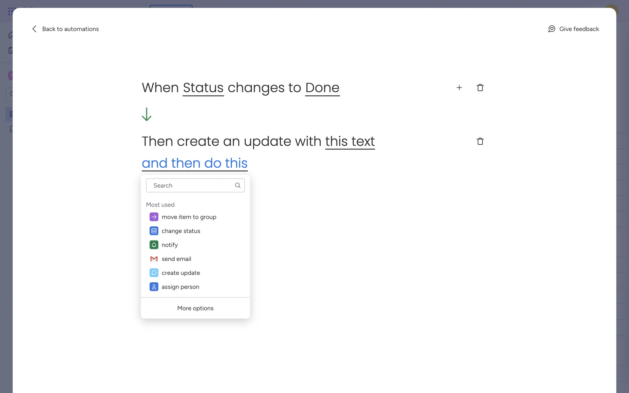Click the back arrow icon
This screenshot has height=393, width=629.
(x=34, y=29)
